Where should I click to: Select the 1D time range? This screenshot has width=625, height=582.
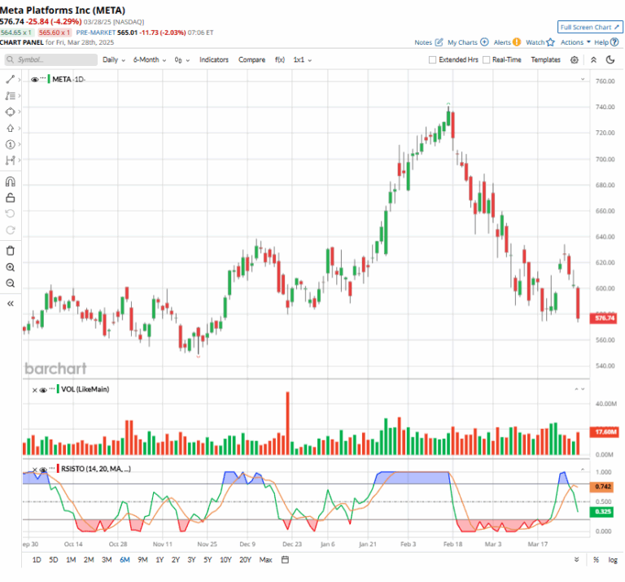[37, 560]
